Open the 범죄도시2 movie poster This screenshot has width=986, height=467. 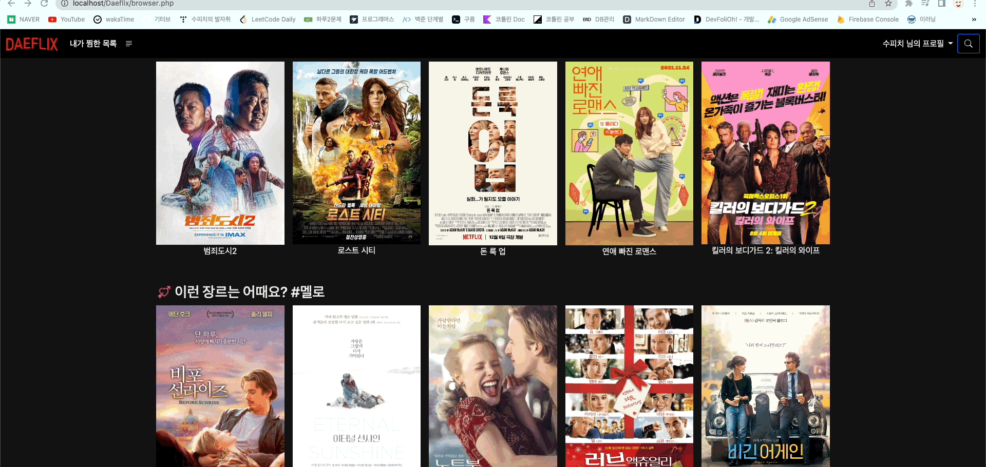pyautogui.click(x=220, y=153)
